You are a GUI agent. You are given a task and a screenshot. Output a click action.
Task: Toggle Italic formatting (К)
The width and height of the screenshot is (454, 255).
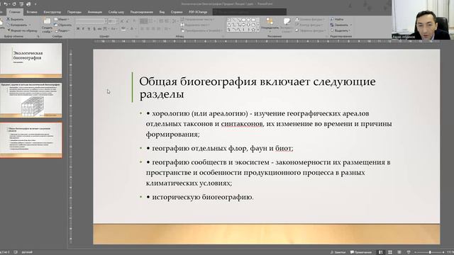[84, 29]
